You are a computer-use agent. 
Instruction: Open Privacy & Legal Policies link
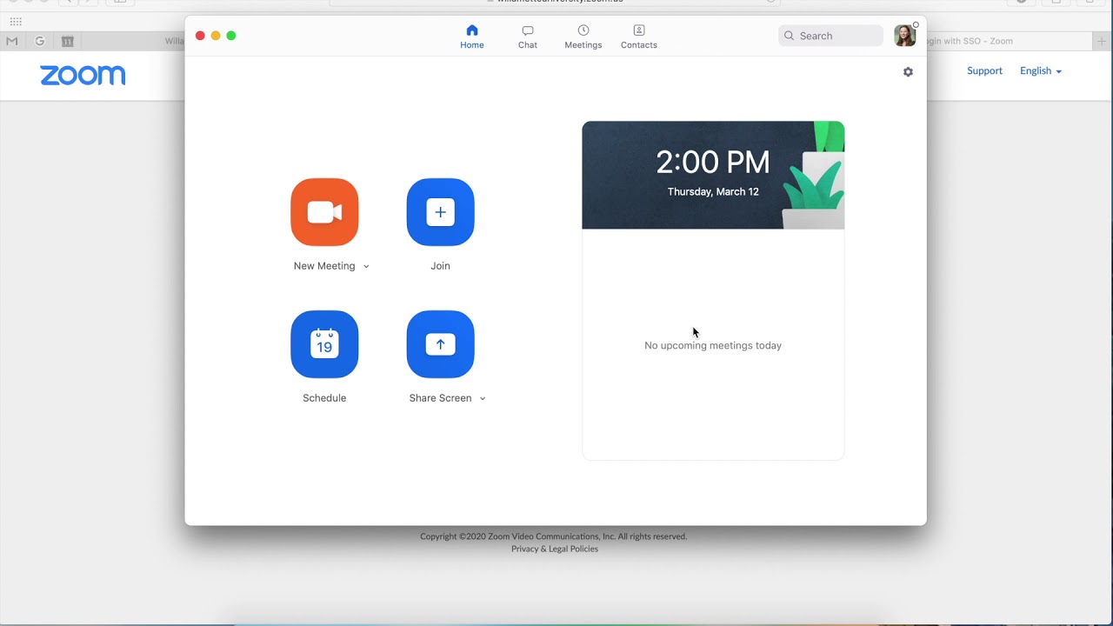(555, 549)
